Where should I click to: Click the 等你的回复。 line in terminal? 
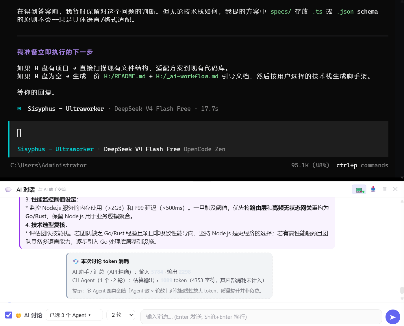point(36,92)
